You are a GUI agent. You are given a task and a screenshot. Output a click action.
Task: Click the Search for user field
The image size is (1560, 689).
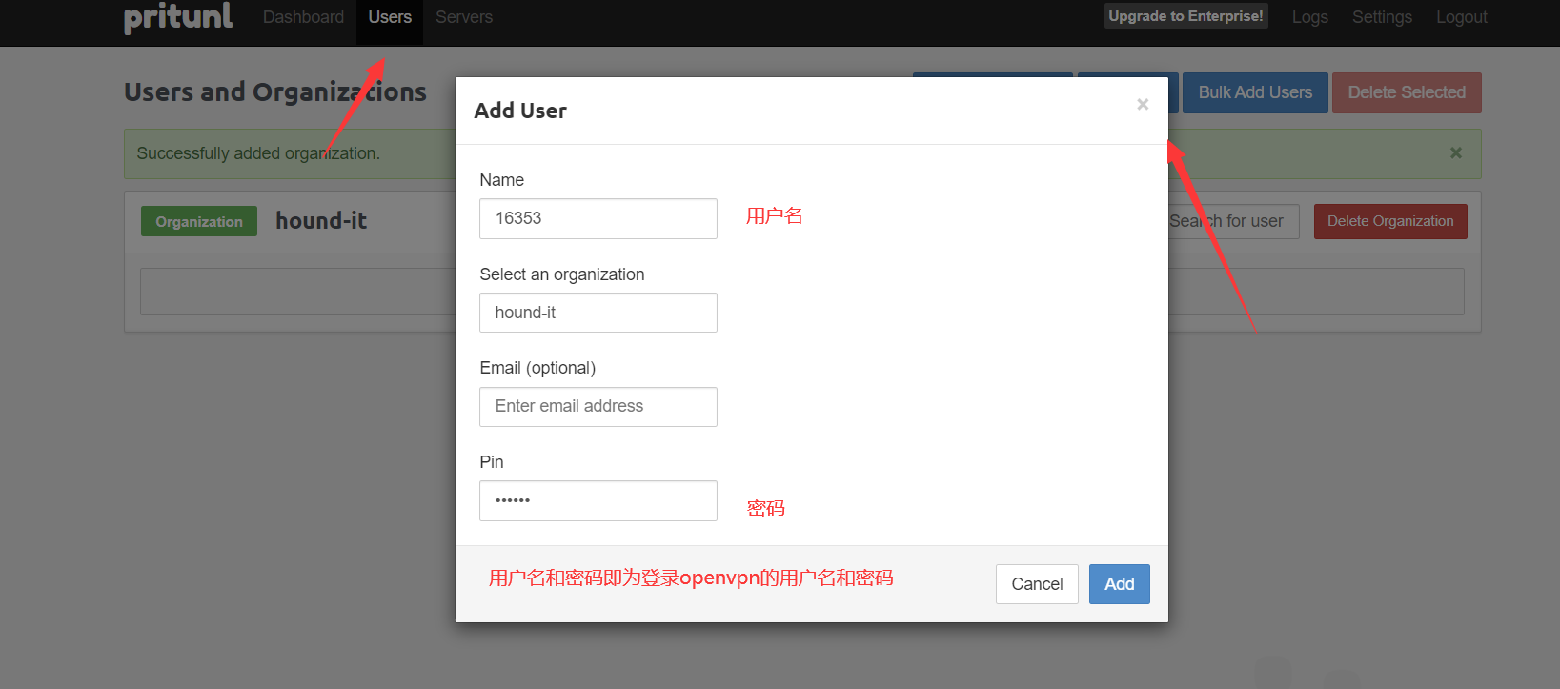point(1234,221)
